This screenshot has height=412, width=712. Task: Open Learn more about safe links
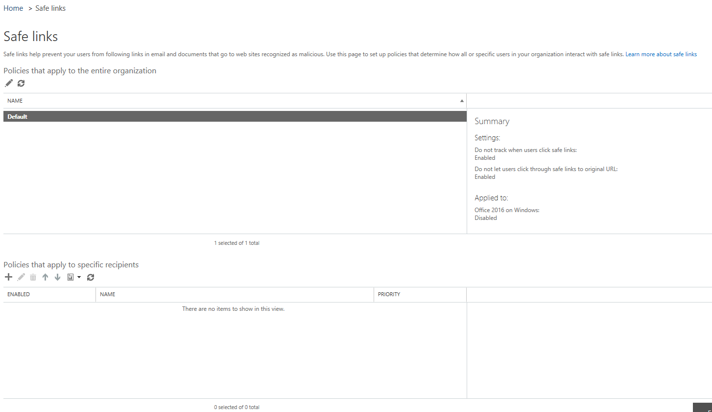point(661,54)
